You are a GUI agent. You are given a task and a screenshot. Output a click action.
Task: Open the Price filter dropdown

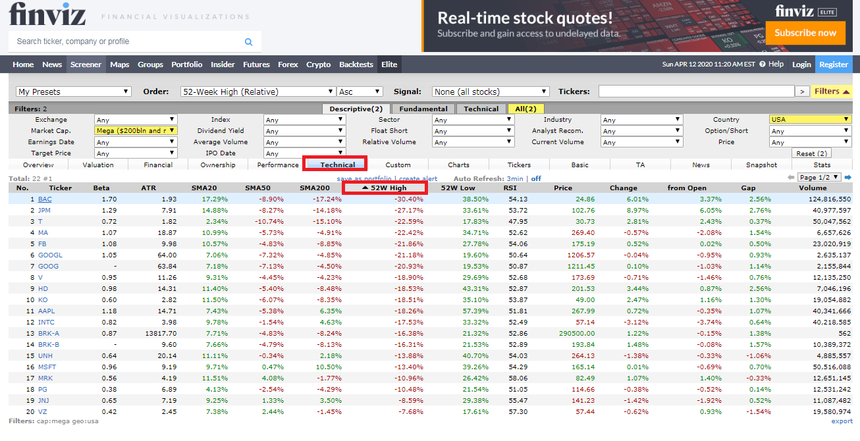coord(811,142)
